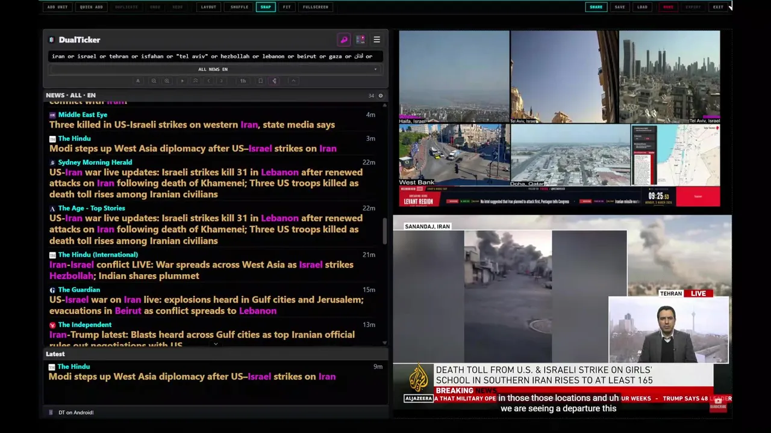Open the layout grid icon beside hamburger menu
Image resolution: width=771 pixels, height=433 pixels.
pyautogui.click(x=360, y=40)
